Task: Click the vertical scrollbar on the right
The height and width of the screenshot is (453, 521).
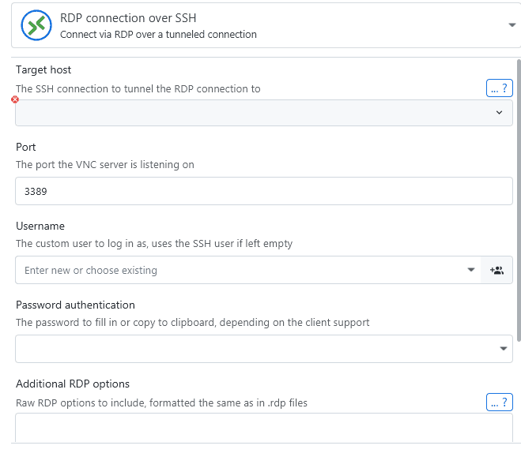Action: pos(518,197)
